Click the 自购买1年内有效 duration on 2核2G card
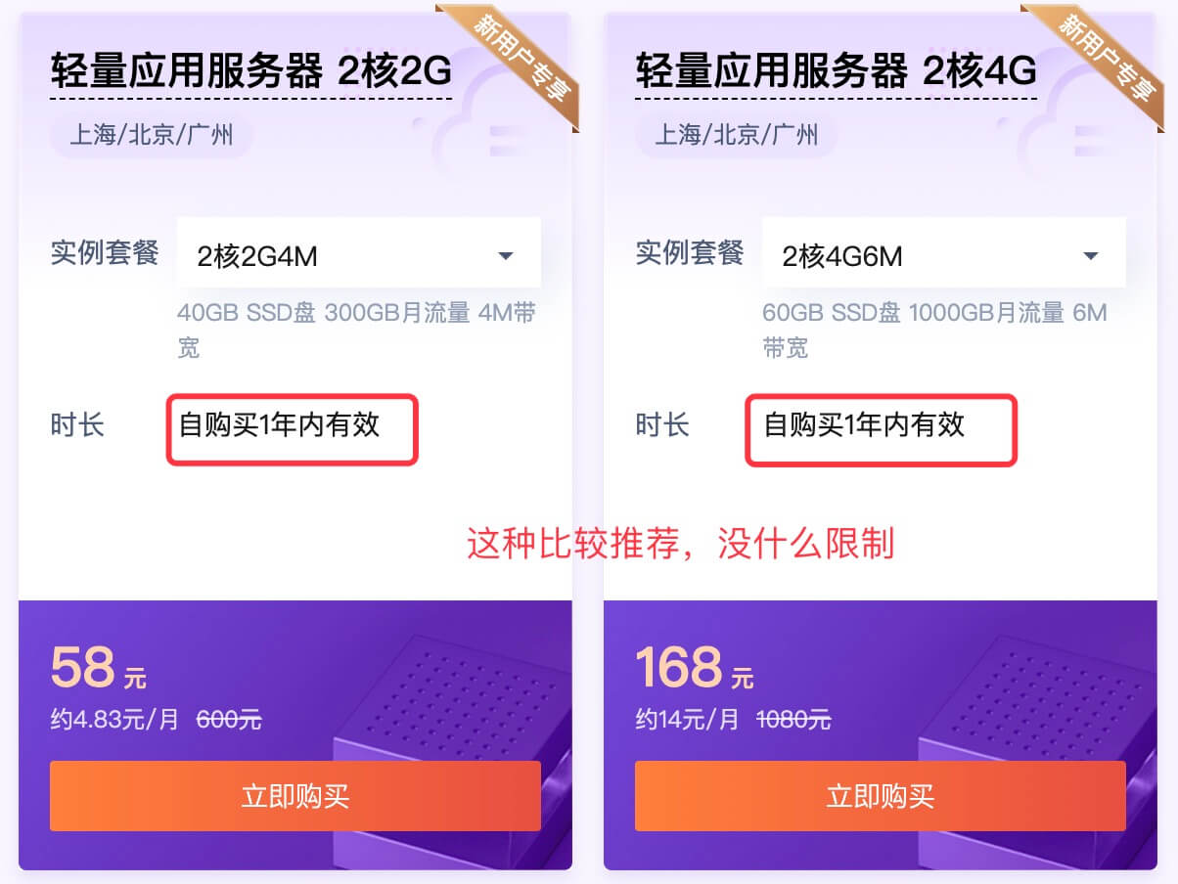The image size is (1178, 884). 279,424
